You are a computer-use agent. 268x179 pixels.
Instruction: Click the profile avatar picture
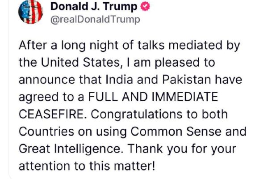click(30, 12)
